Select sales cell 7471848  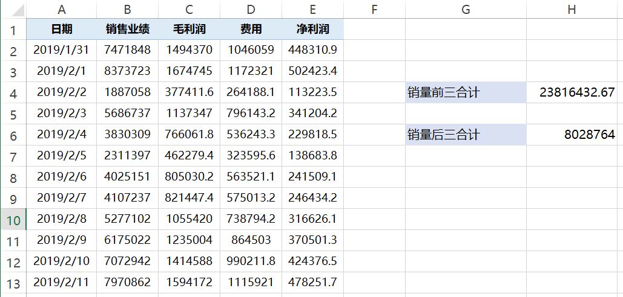pyautogui.click(x=128, y=50)
